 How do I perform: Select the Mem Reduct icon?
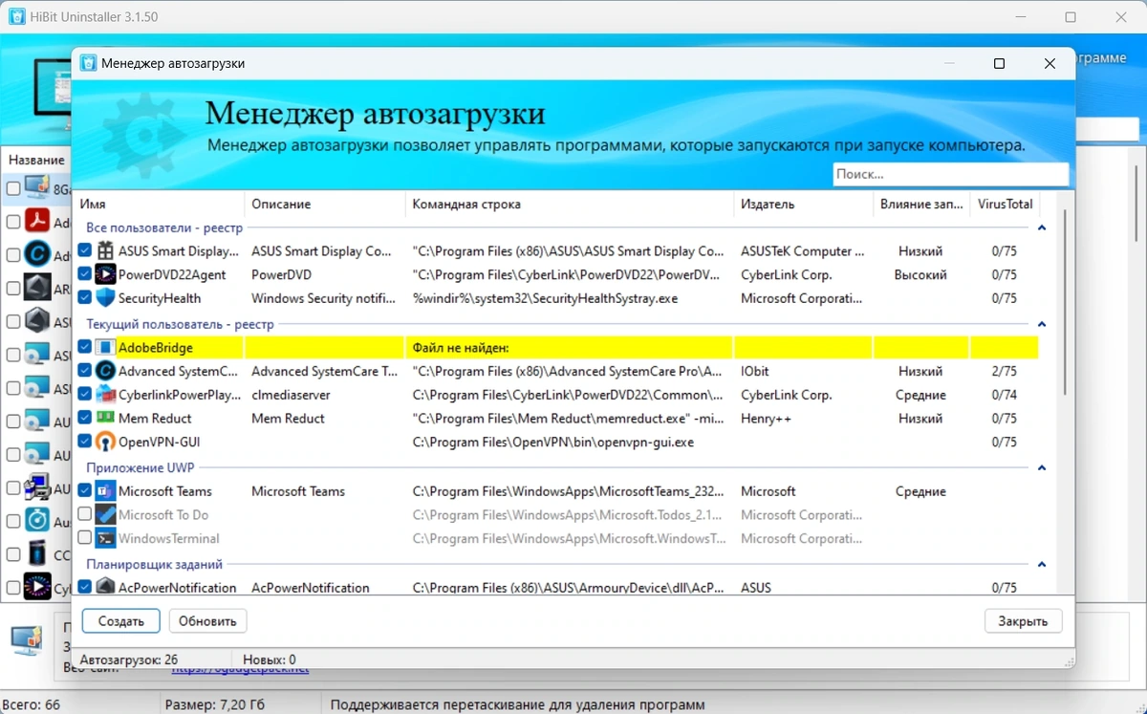pos(105,418)
